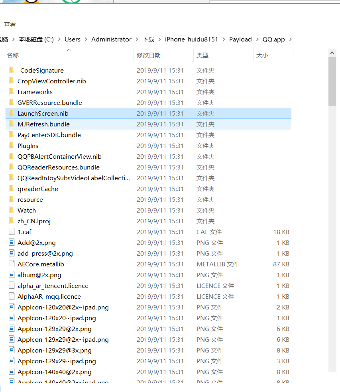Click the Add@2x.png image icon

[x=12, y=242]
